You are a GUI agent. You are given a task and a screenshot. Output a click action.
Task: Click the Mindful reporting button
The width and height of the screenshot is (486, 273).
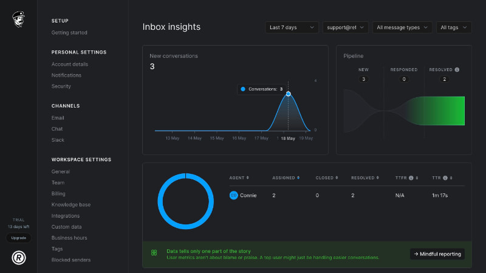pos(437,254)
